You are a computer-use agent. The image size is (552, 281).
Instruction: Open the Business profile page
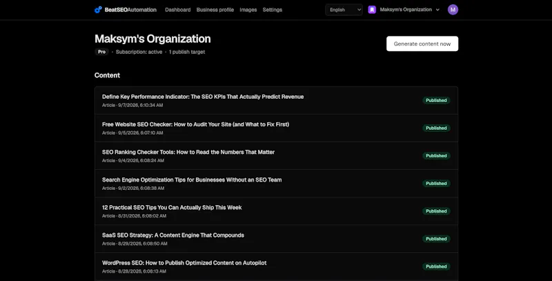click(x=215, y=10)
